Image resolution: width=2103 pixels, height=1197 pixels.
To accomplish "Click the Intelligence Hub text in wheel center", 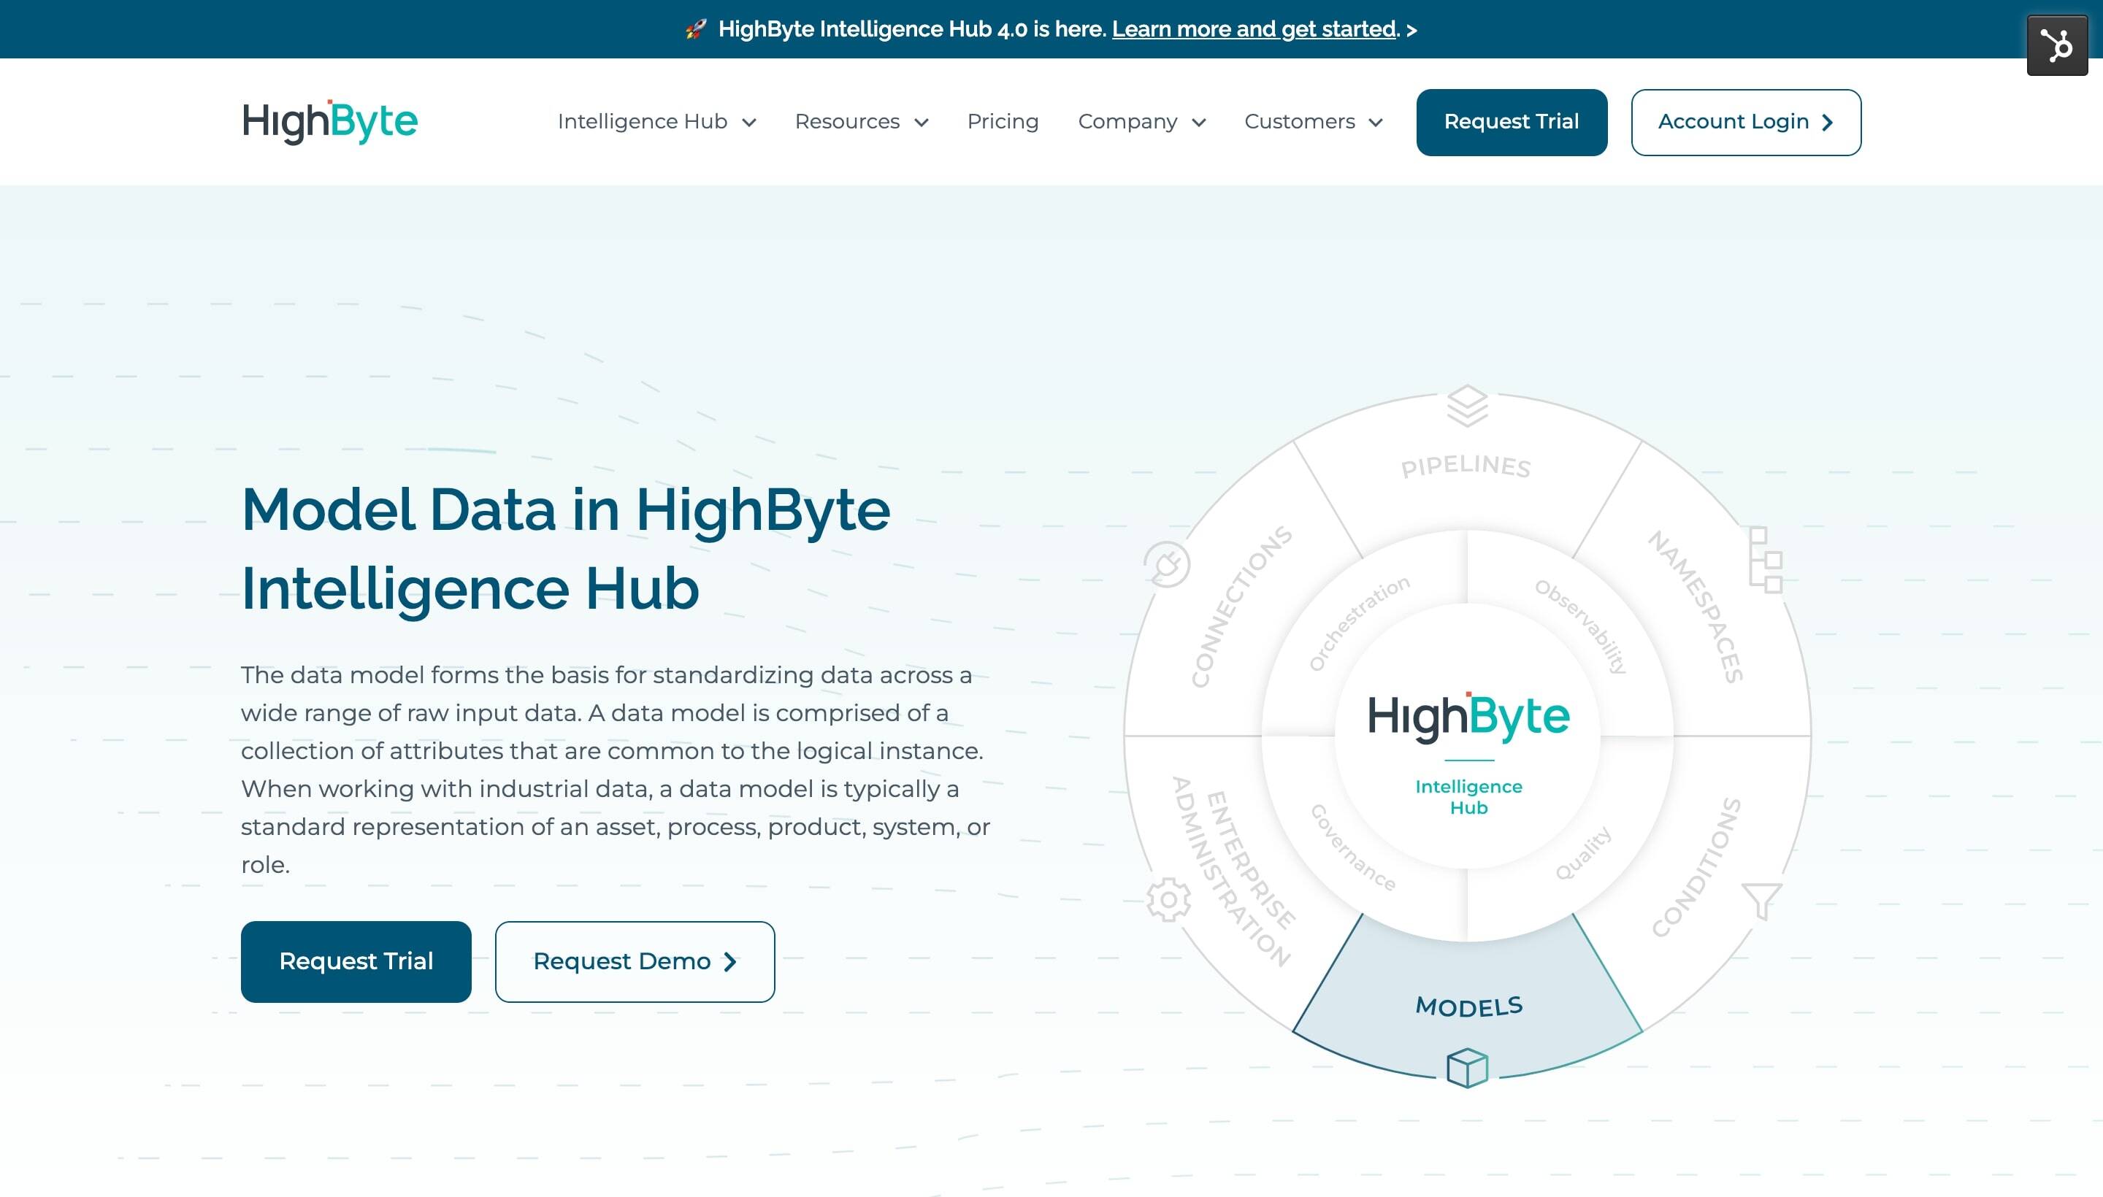I will coord(1468,796).
